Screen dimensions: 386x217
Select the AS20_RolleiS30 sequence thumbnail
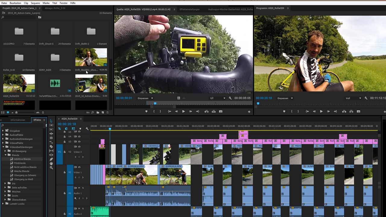coord(19,83)
